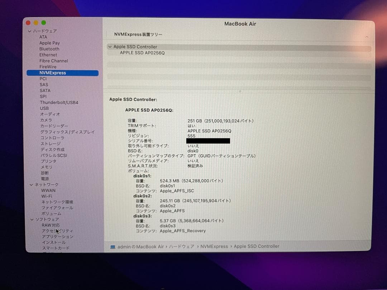This screenshot has height=290, width=387.
Task: Select APPLE SSD AP0256Q in the device tree
Action: (143, 52)
